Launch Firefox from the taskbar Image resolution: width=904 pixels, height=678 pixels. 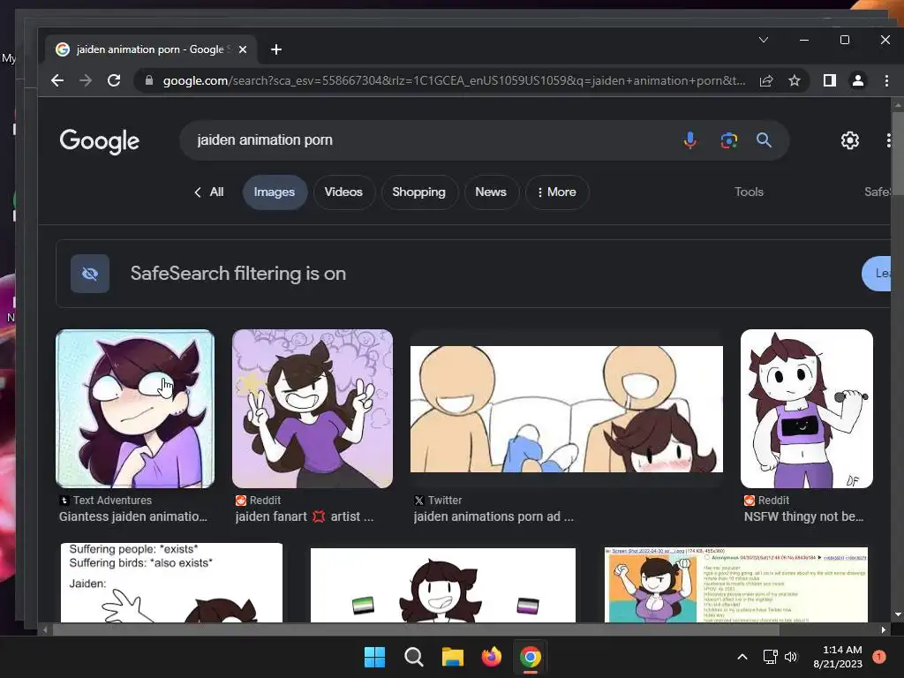(x=491, y=657)
